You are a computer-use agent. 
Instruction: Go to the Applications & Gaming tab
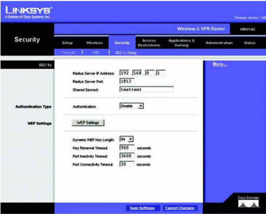tap(181, 43)
